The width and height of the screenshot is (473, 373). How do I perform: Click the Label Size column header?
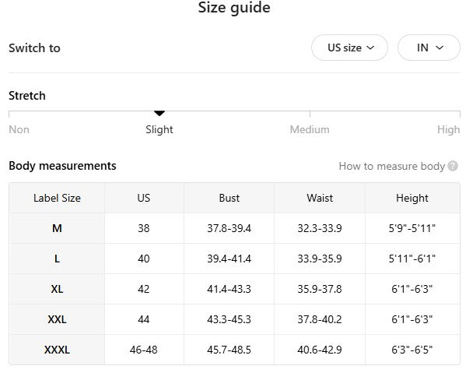[57, 198]
